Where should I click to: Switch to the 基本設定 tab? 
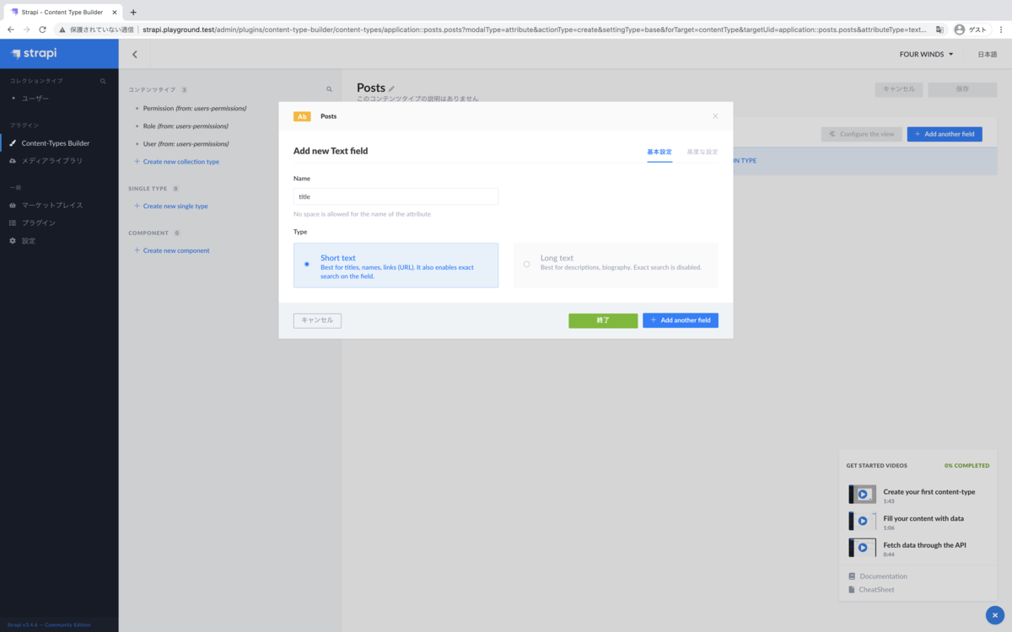pos(659,152)
